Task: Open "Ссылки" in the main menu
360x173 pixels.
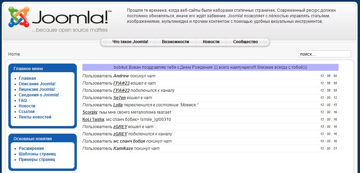Action: tap(27, 112)
